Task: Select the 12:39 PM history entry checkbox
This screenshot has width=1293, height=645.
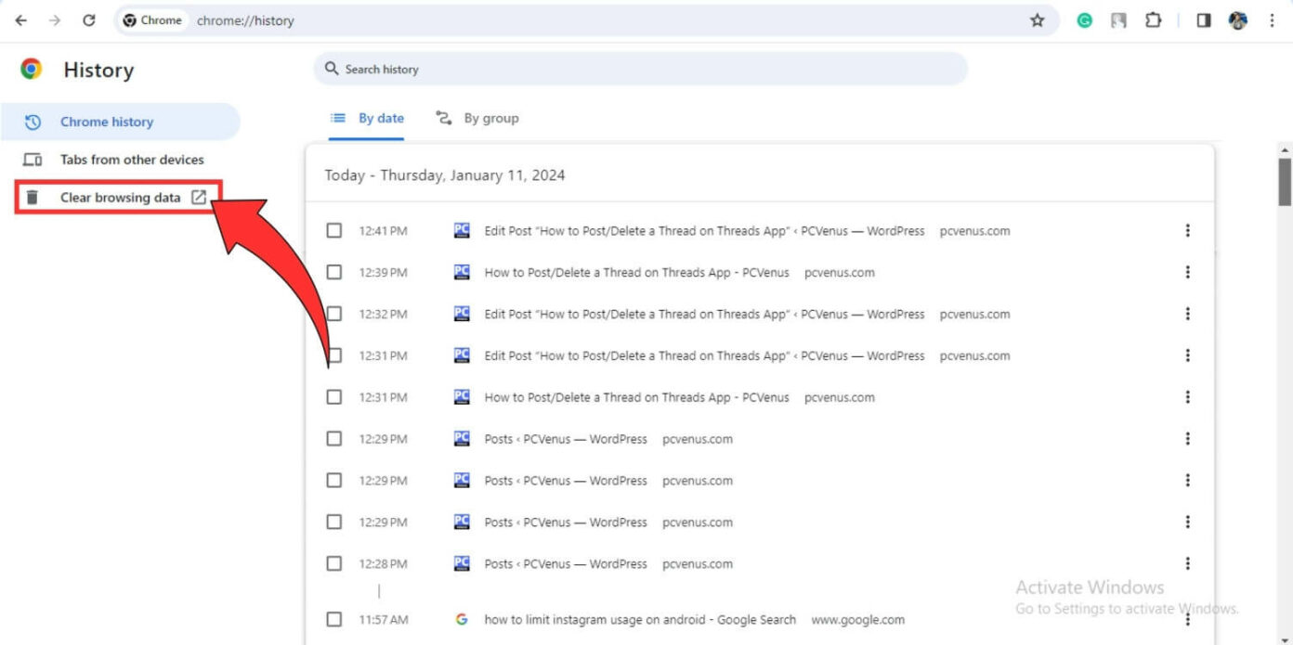Action: tap(334, 273)
